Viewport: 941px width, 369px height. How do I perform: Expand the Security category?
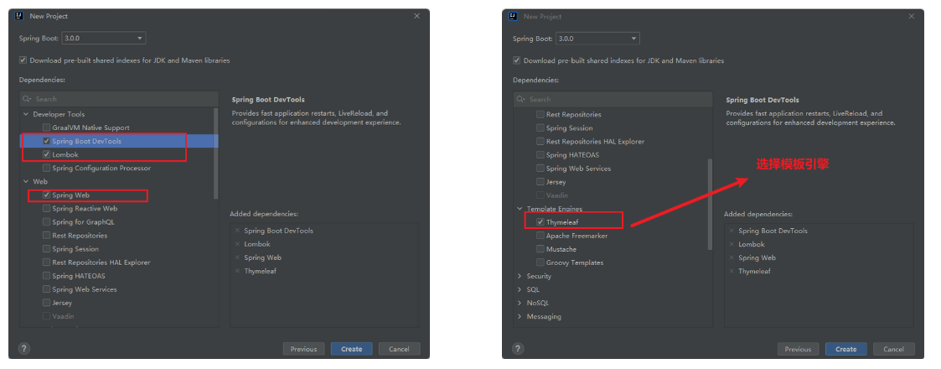click(x=520, y=276)
